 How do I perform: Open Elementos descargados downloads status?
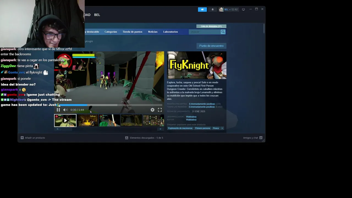click(x=144, y=138)
